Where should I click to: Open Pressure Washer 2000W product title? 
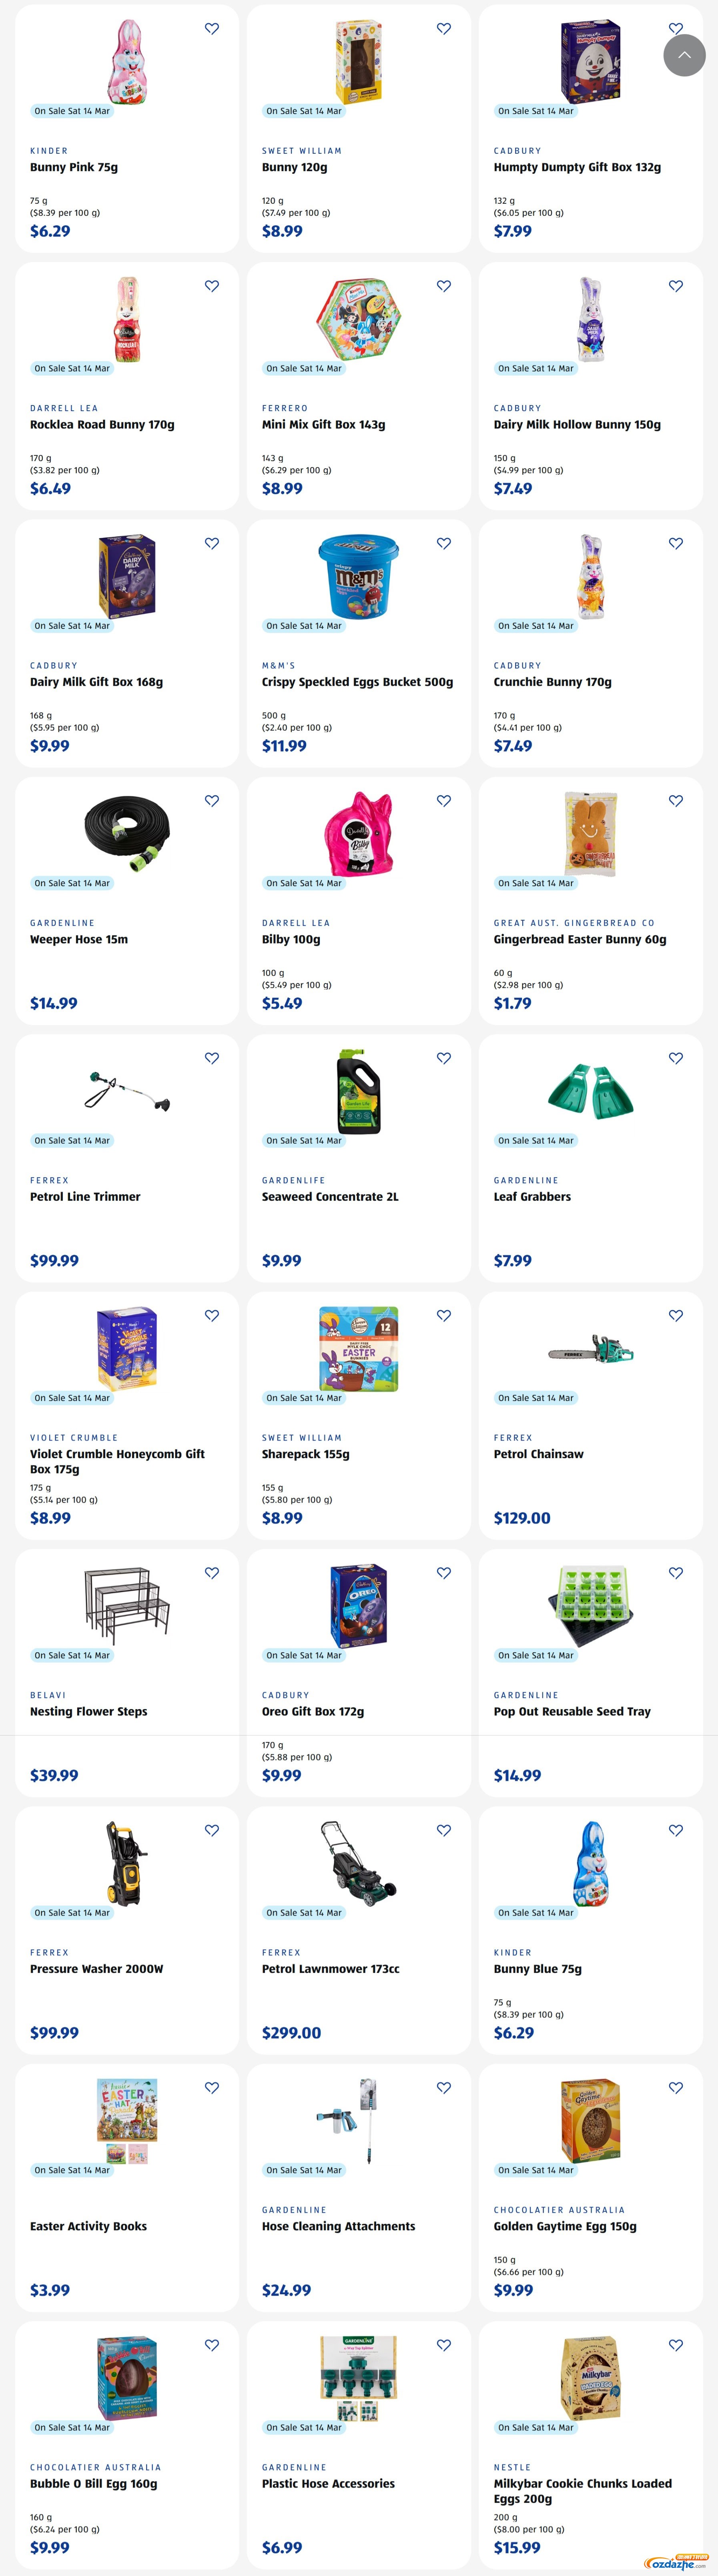coord(97,1969)
